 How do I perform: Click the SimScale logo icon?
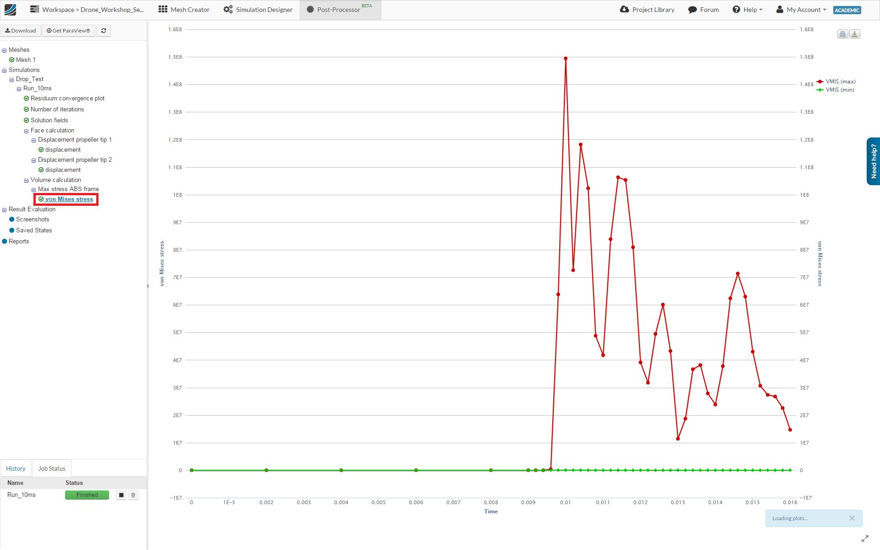(x=10, y=10)
